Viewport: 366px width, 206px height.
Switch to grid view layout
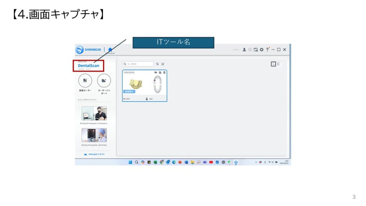[273, 64]
